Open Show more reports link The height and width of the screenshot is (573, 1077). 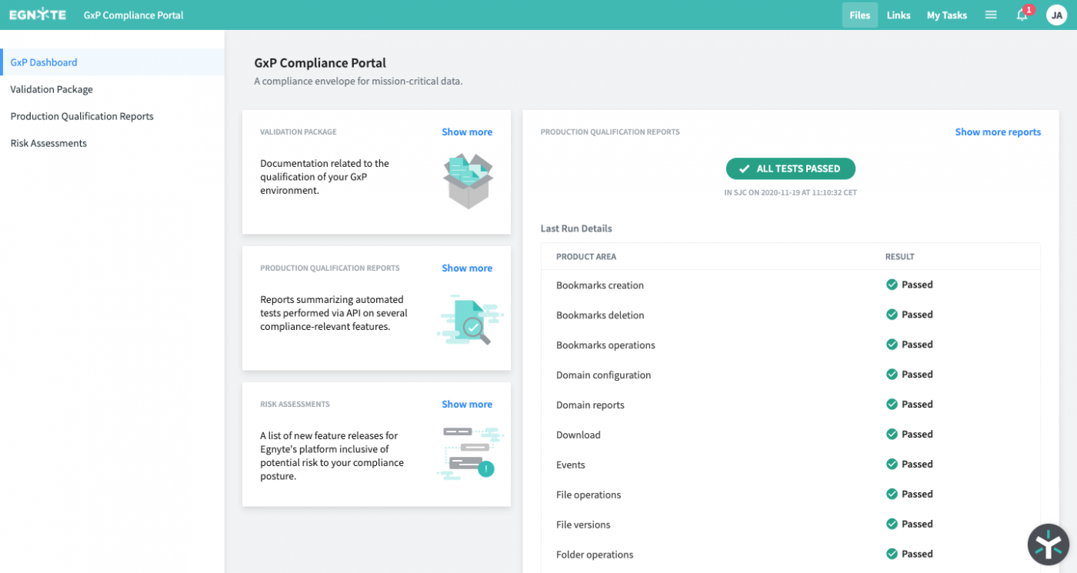(997, 132)
